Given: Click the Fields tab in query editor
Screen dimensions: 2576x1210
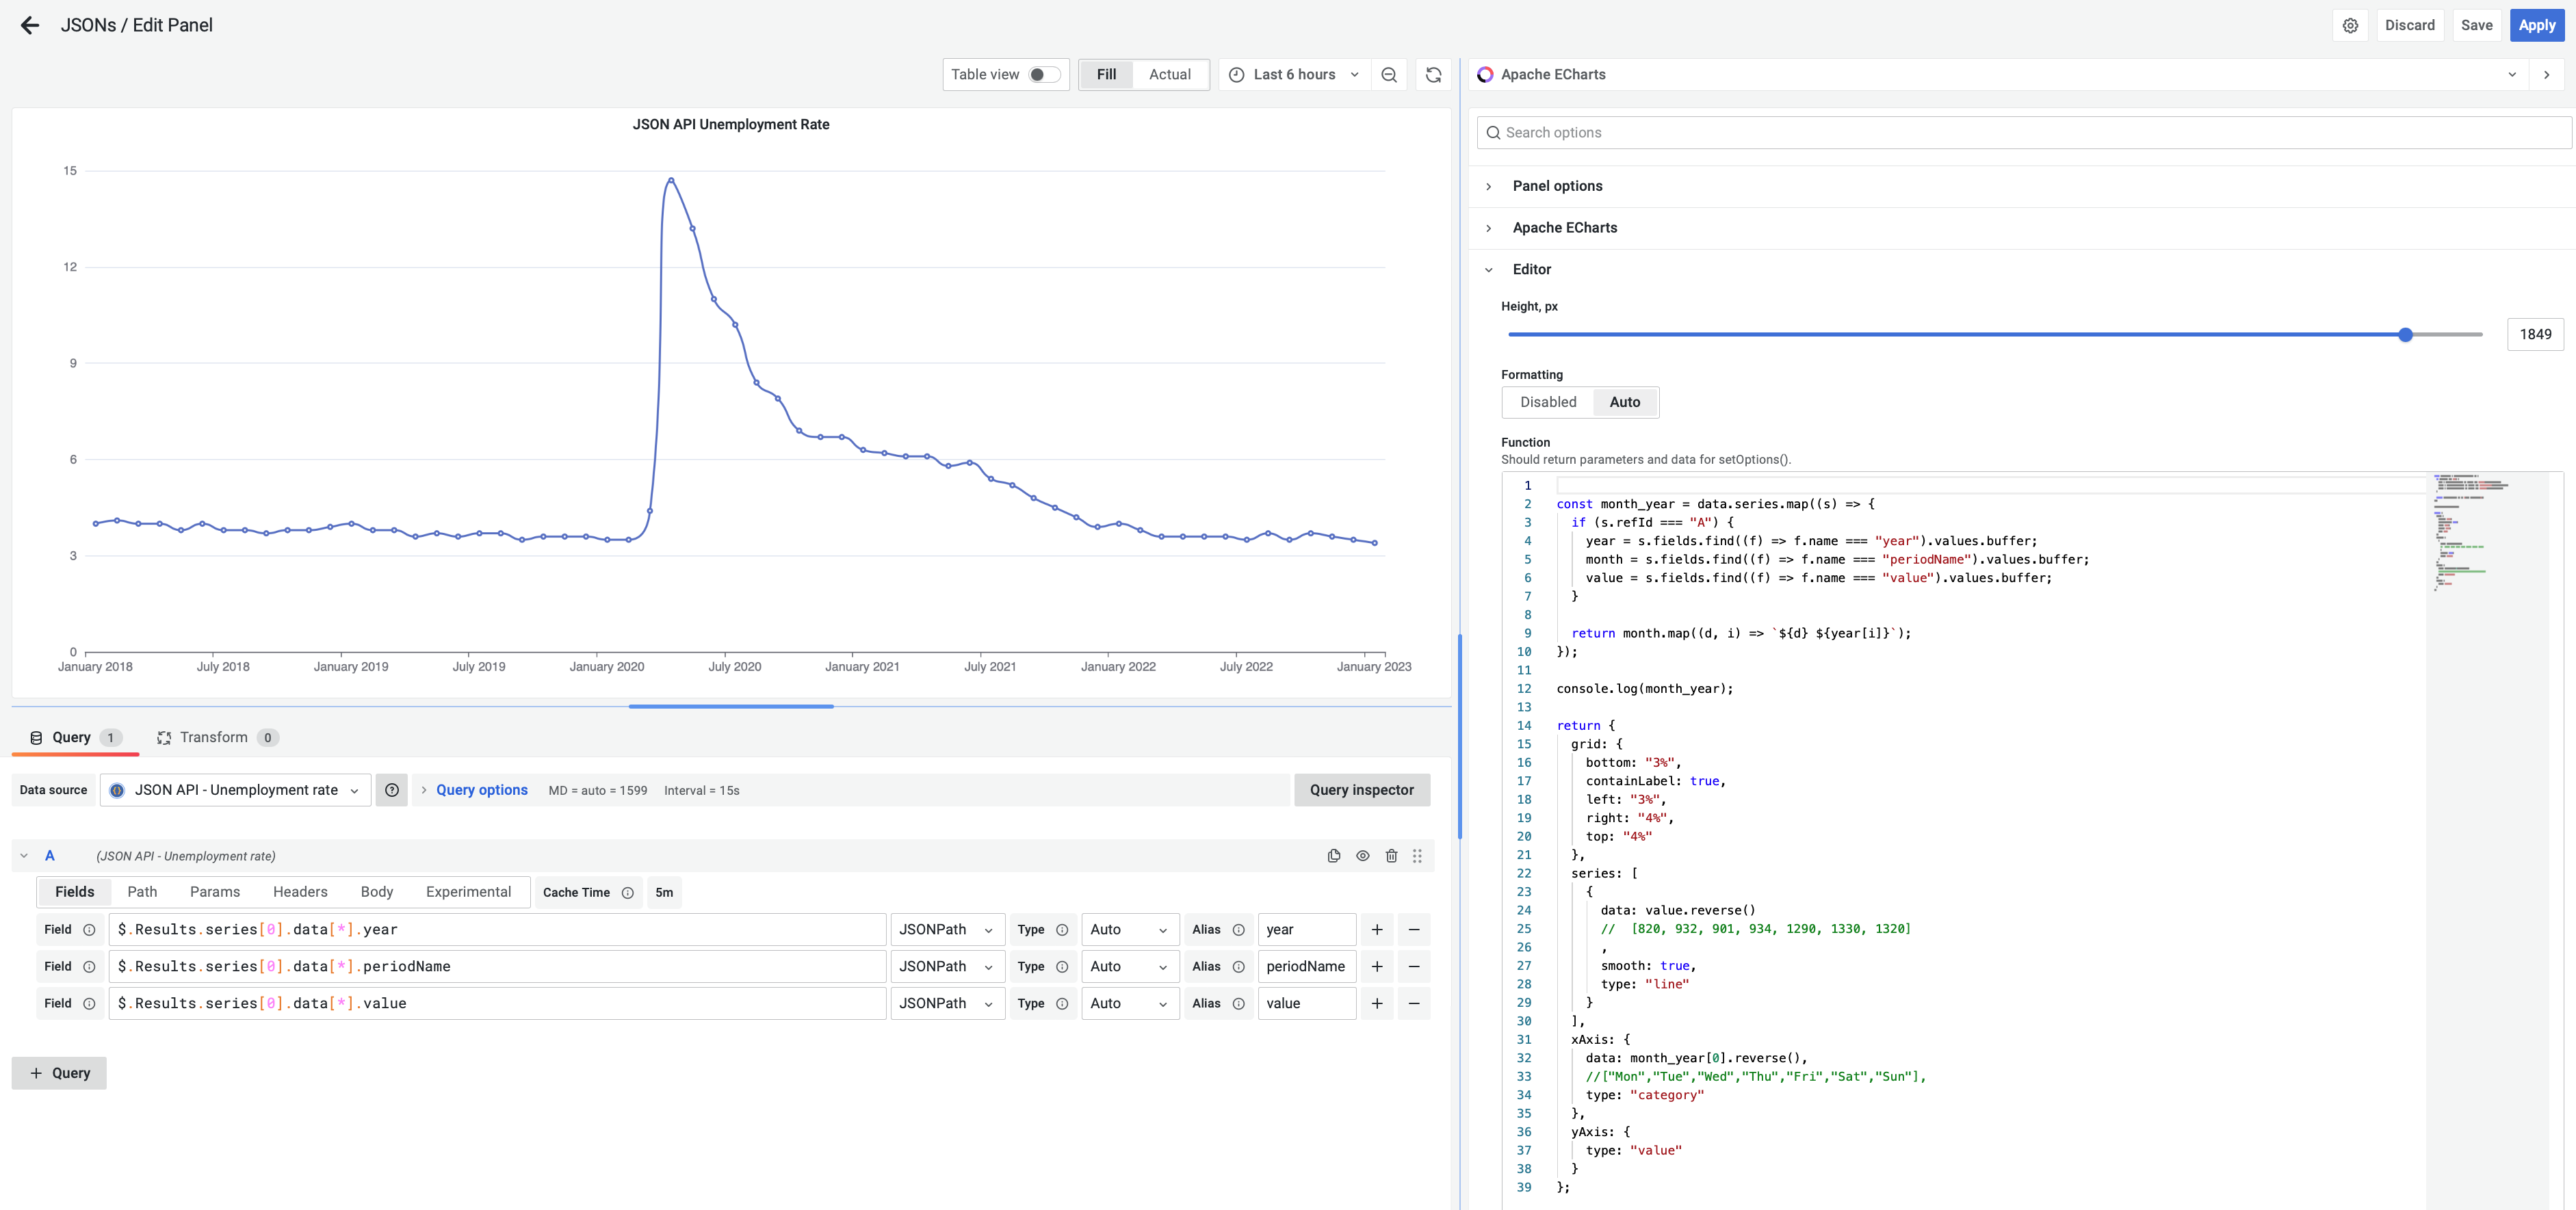Looking at the screenshot, I should point(74,891).
